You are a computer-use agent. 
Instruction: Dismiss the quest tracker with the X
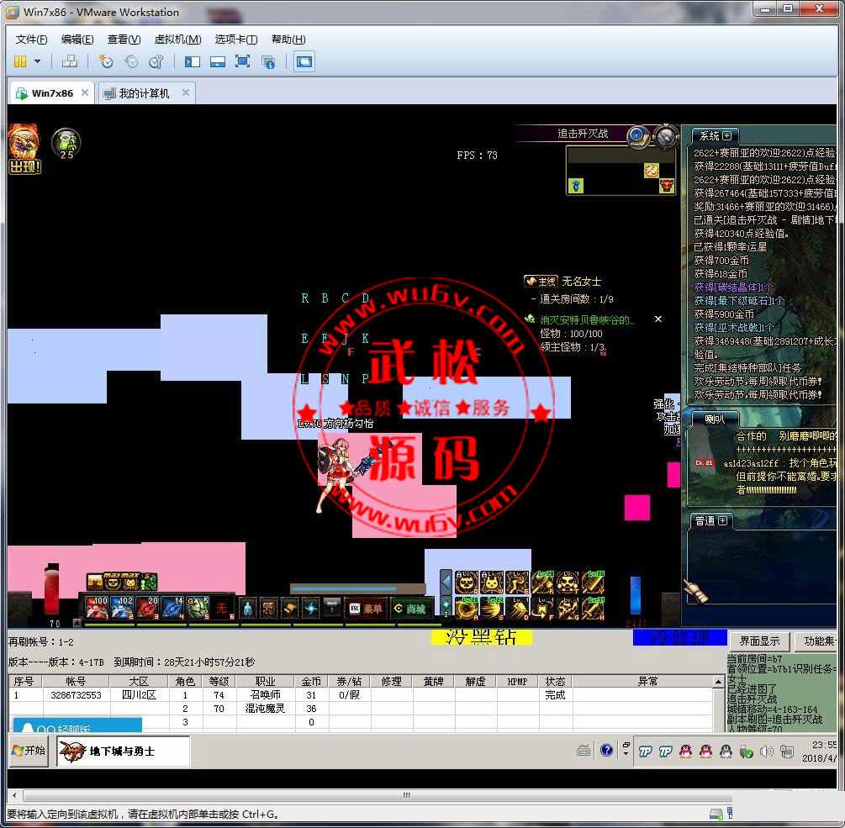click(658, 319)
